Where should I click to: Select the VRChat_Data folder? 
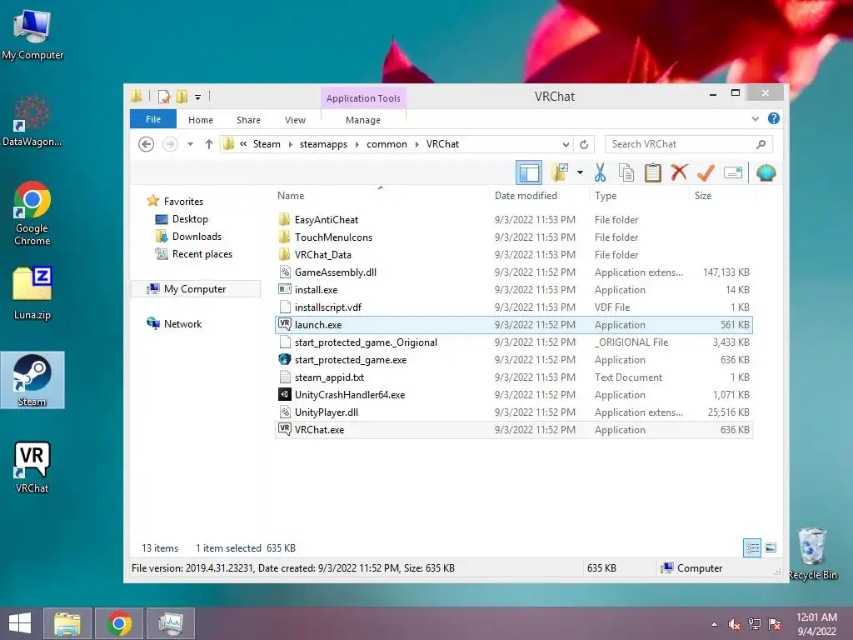[x=513, y=255]
